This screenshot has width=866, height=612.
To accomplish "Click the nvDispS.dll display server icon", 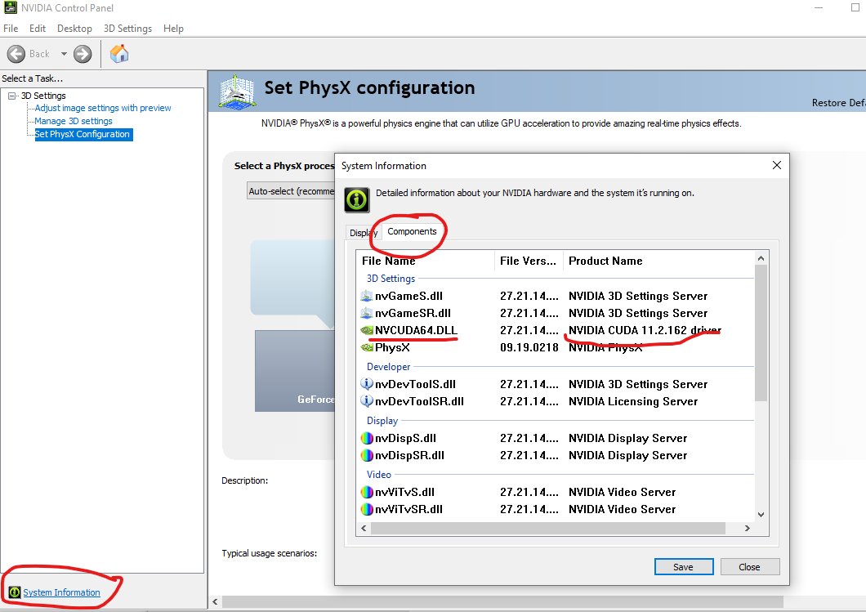I will pos(365,438).
